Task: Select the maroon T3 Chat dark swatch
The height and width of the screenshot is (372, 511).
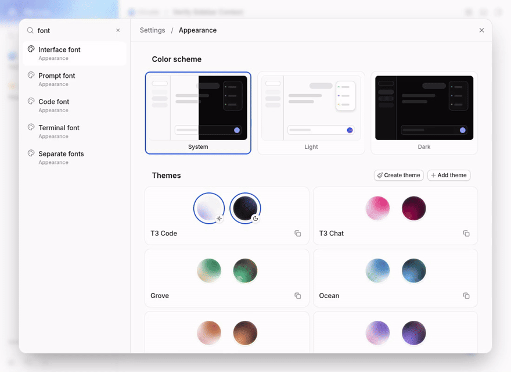Action: [x=414, y=208]
